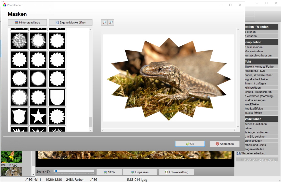The width and height of the screenshot is (281, 182).
Task: Open Fotoverwaltung photo manager
Action: click(x=176, y=172)
